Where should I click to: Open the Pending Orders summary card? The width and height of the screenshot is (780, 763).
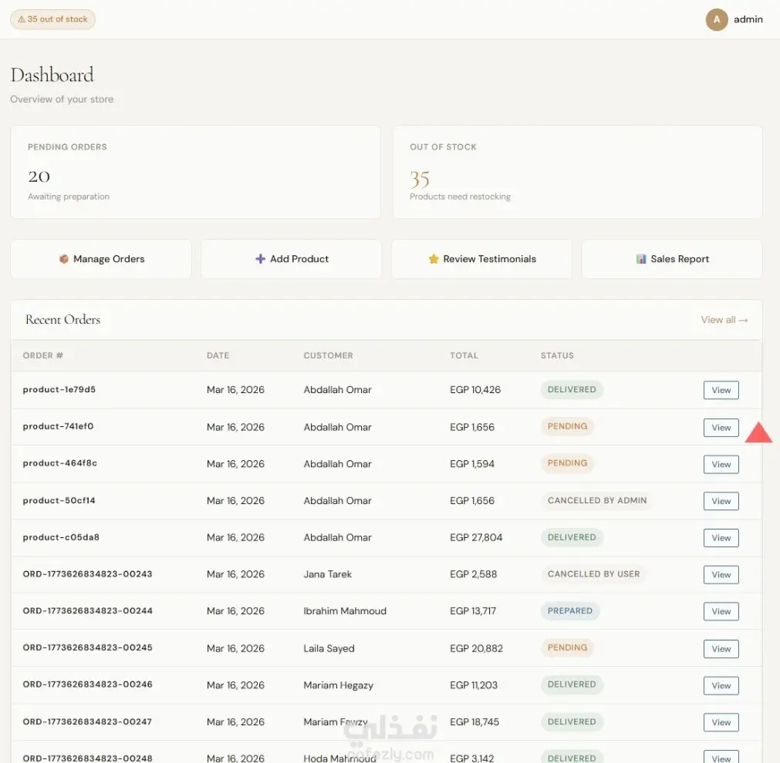(x=195, y=172)
